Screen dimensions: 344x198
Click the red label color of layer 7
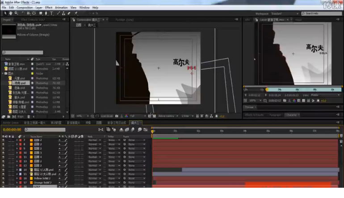[x=21, y=140]
